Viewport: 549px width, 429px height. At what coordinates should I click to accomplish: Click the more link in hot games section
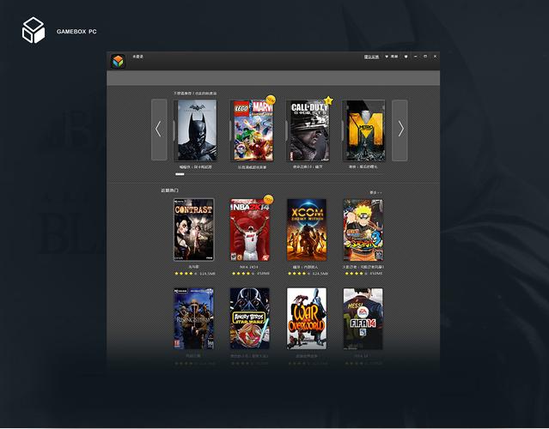coord(375,193)
